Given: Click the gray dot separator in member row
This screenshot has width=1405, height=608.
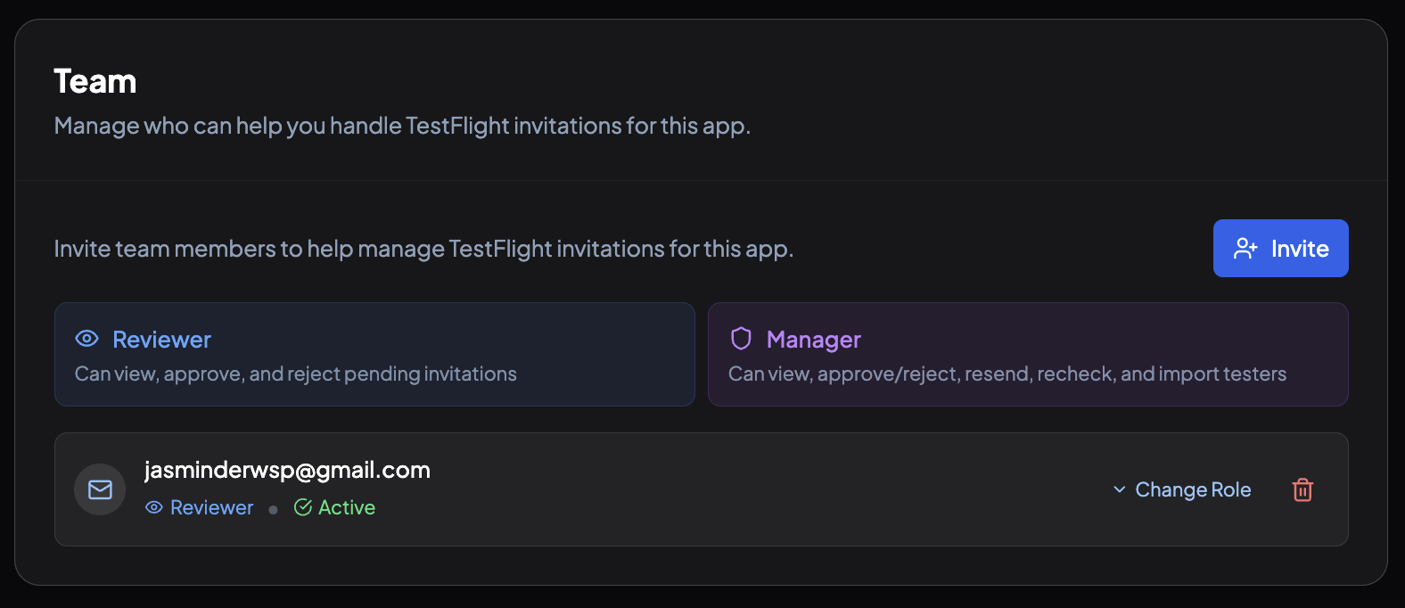Looking at the screenshot, I should tap(273, 509).
